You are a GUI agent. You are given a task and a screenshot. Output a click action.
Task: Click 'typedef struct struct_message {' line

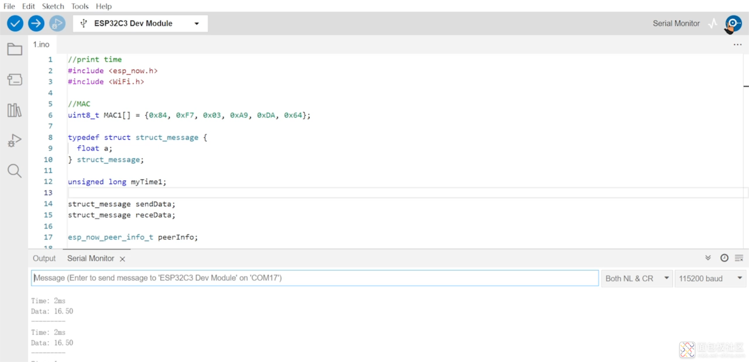(x=137, y=138)
